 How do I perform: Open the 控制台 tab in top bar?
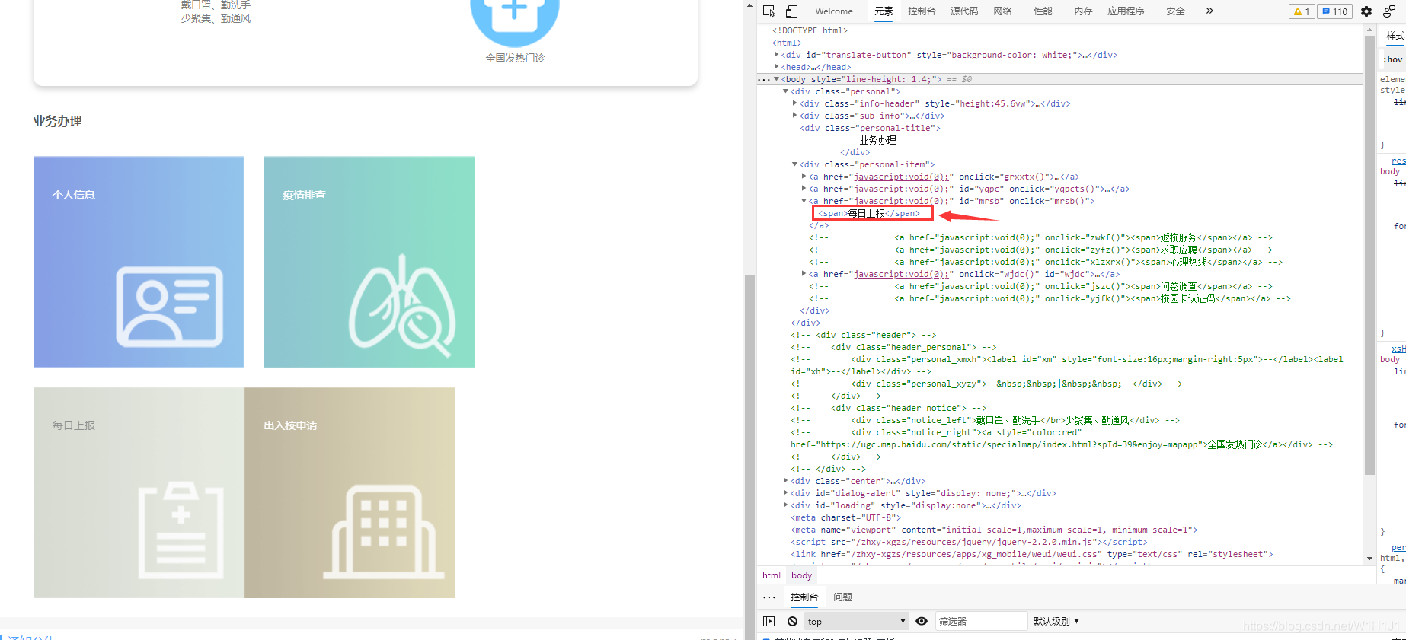pyautogui.click(x=922, y=11)
